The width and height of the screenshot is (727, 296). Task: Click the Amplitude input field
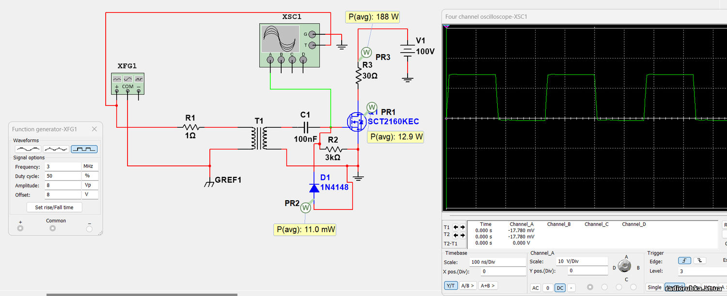click(63, 185)
